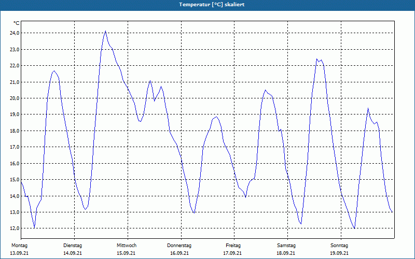Click the date 17.09.21
Image resolution: width=415 pixels, height=259 pixels.
click(x=232, y=253)
